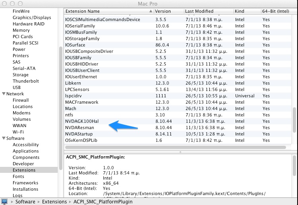
Task: Select the OSvKernDSPLib extension row
Action: tap(178, 140)
